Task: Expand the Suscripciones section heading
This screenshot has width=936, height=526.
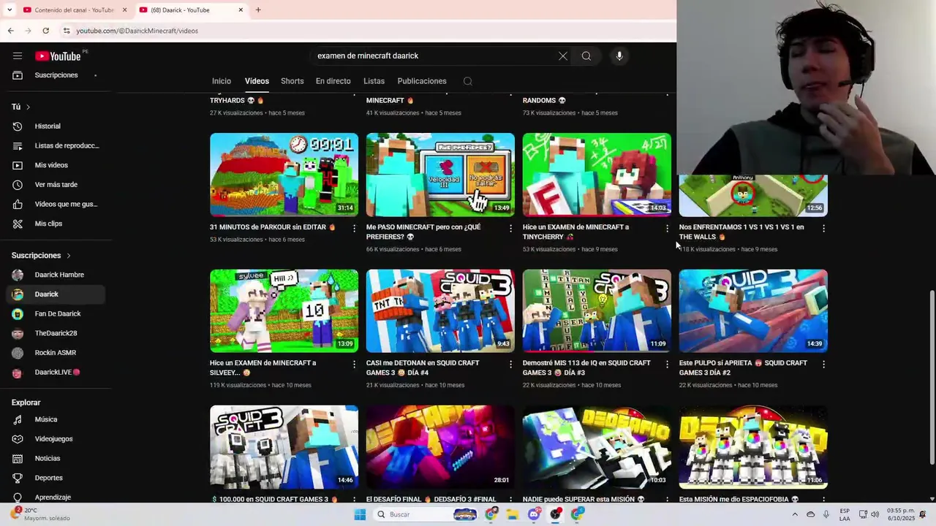Action: [41, 256]
